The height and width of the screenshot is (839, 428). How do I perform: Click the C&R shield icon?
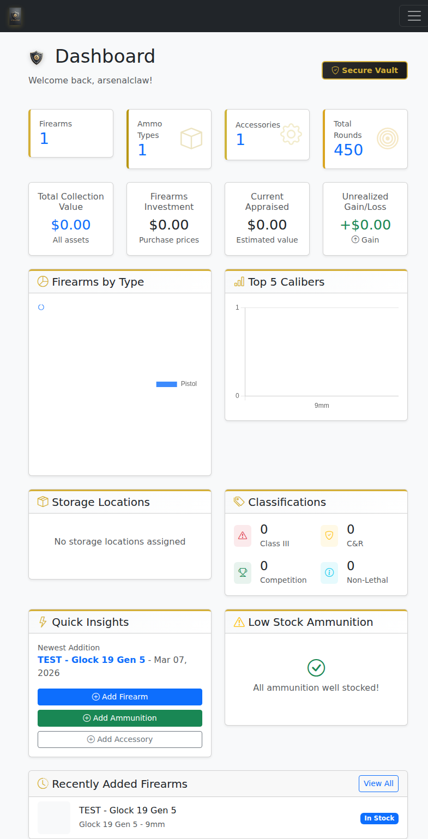tap(329, 536)
